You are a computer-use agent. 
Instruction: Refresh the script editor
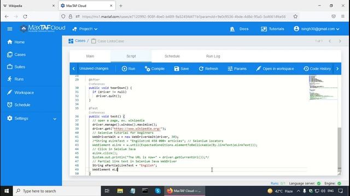[208, 69]
